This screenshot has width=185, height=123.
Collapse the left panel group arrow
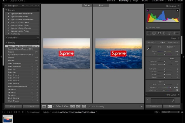[x=1, y=57]
